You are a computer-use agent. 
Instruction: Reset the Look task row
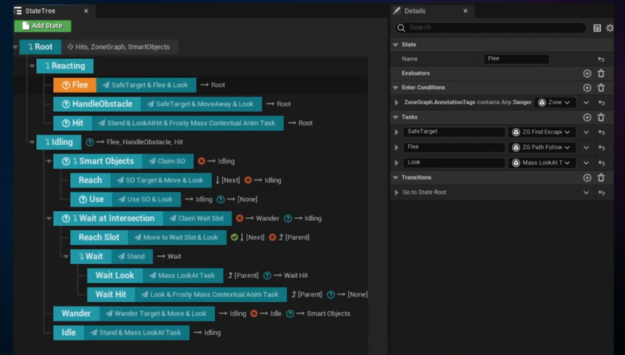click(601, 163)
